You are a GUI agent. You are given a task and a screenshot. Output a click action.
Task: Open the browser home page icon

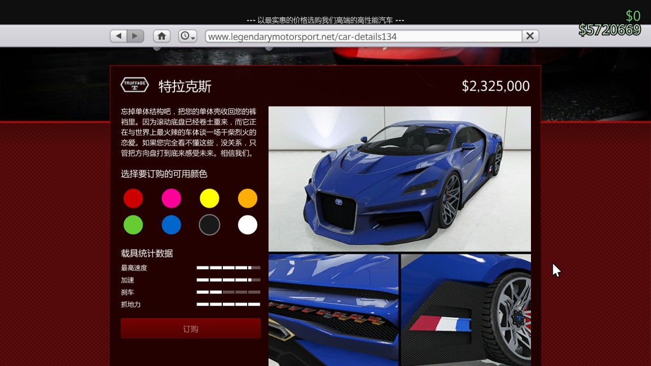162,36
